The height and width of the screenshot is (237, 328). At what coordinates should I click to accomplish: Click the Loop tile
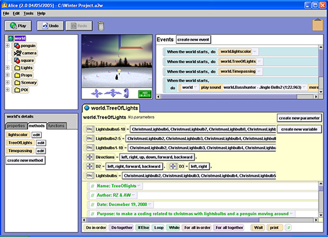[159, 227]
